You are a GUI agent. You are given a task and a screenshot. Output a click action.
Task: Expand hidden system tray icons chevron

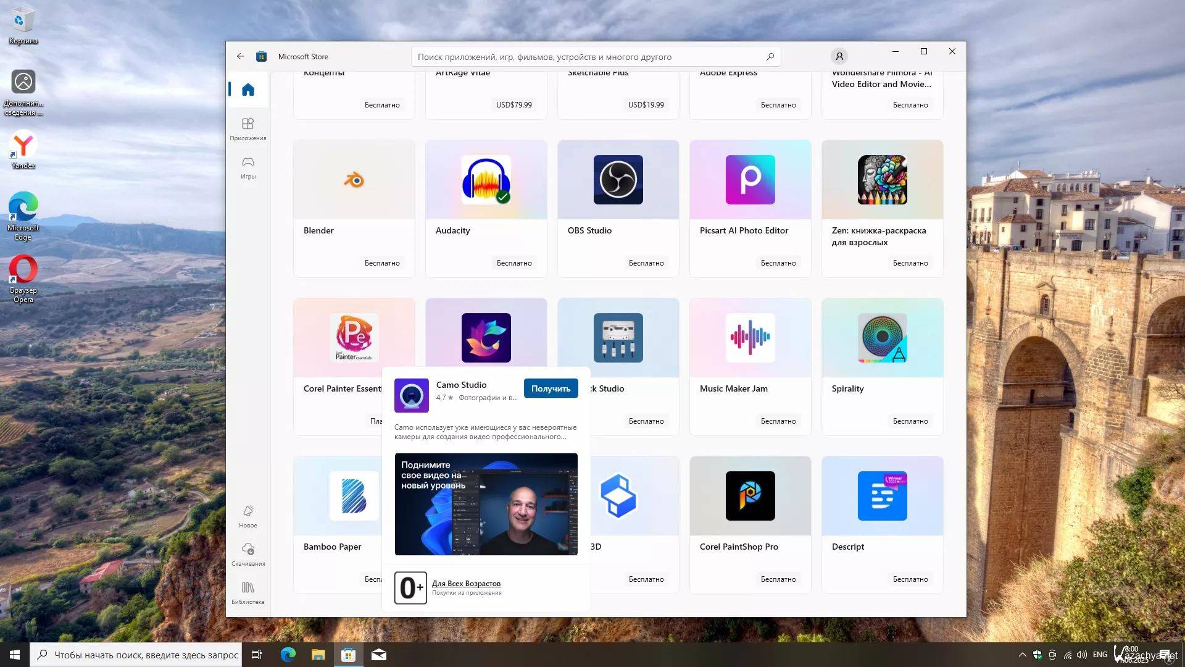[x=1022, y=655]
